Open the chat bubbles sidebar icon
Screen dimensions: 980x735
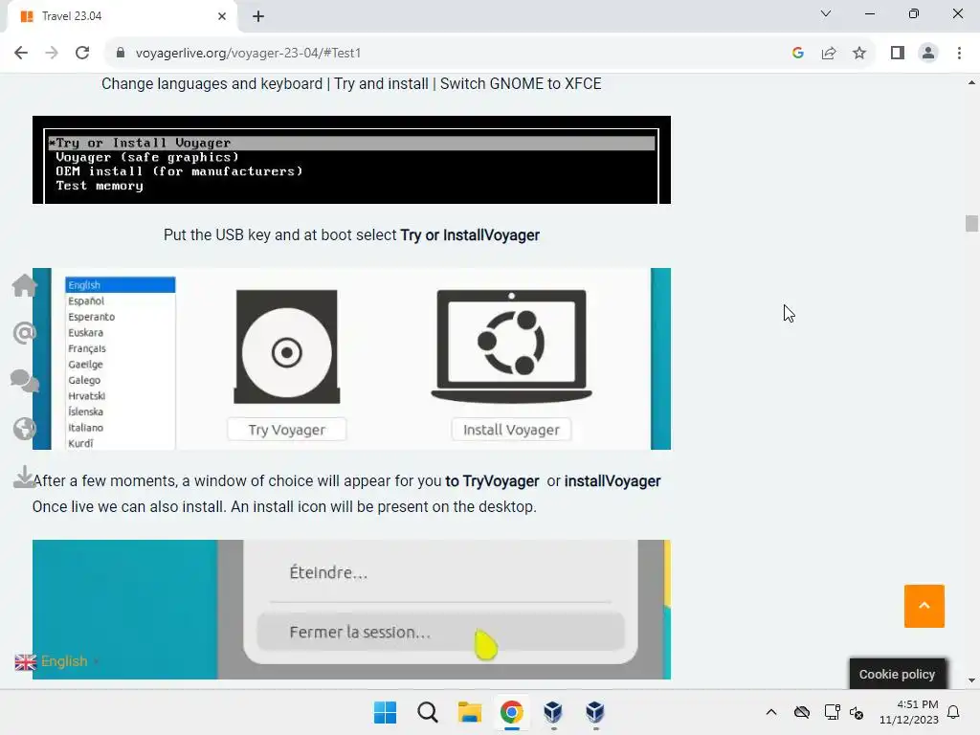[24, 381]
